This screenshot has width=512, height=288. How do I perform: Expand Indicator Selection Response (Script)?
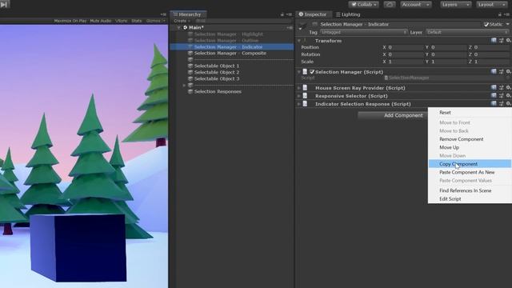pyautogui.click(x=299, y=104)
